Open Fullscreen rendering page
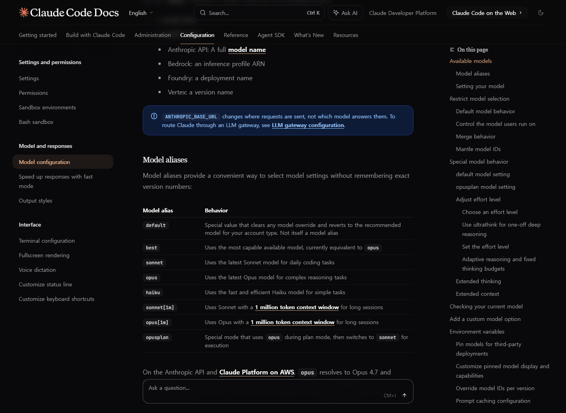 pos(44,255)
